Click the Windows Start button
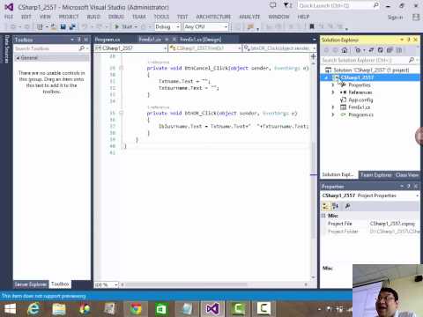Viewport: 423px width, 317px height. point(10,309)
